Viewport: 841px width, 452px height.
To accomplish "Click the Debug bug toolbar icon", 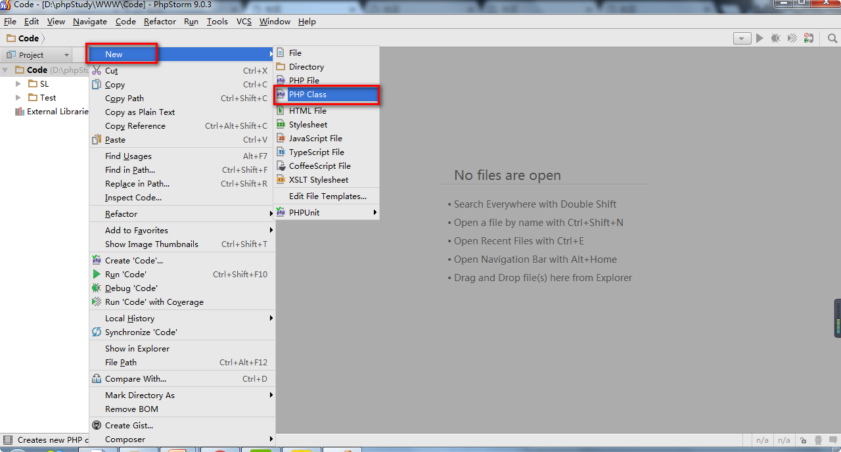I will pos(776,38).
